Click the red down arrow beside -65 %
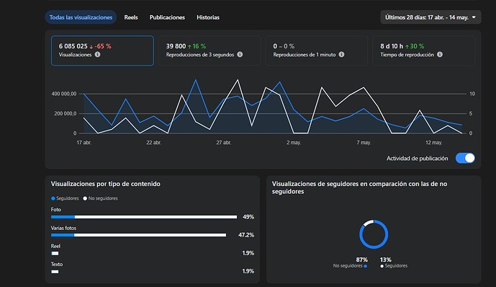Image resolution: width=496 pixels, height=287 pixels. click(x=91, y=47)
